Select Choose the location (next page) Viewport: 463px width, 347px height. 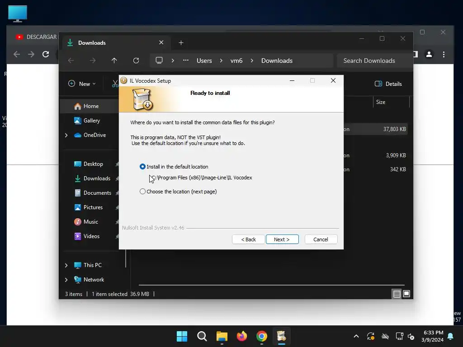coord(178,192)
